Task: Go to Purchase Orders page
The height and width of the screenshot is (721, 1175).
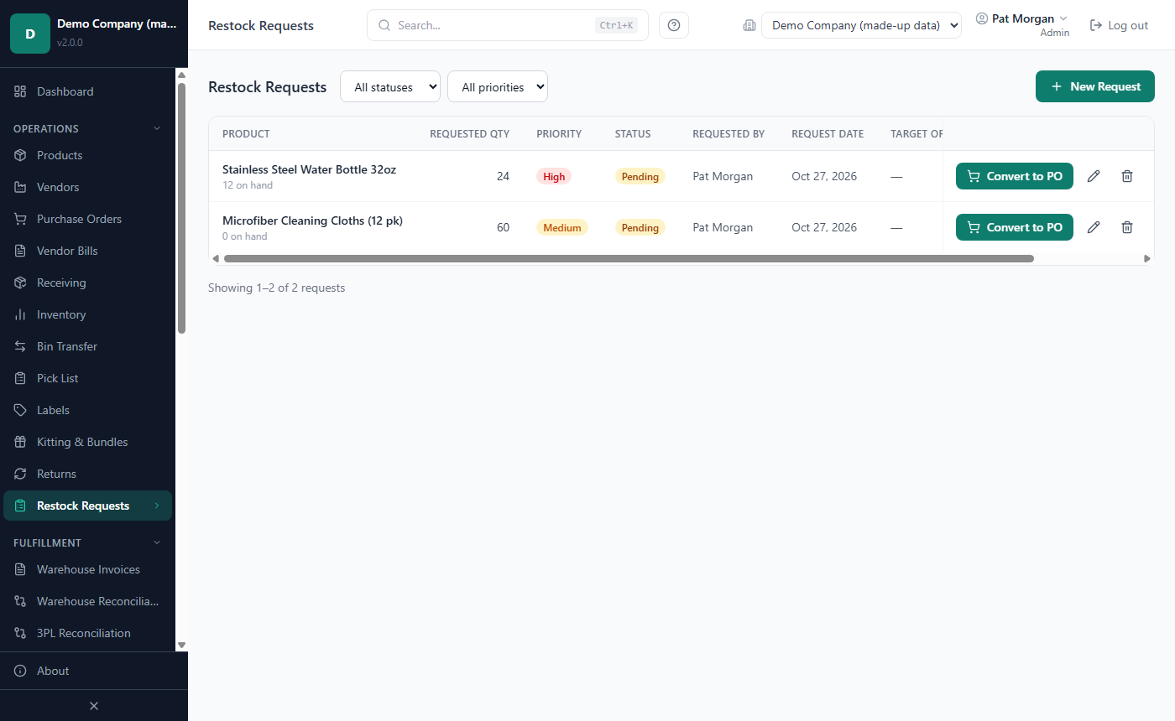Action: pos(87,219)
